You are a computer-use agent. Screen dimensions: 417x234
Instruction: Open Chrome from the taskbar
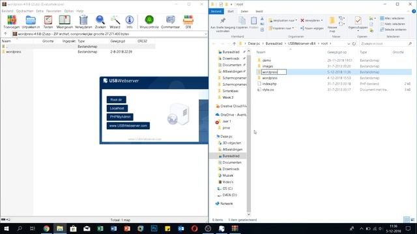[x=46, y=228]
